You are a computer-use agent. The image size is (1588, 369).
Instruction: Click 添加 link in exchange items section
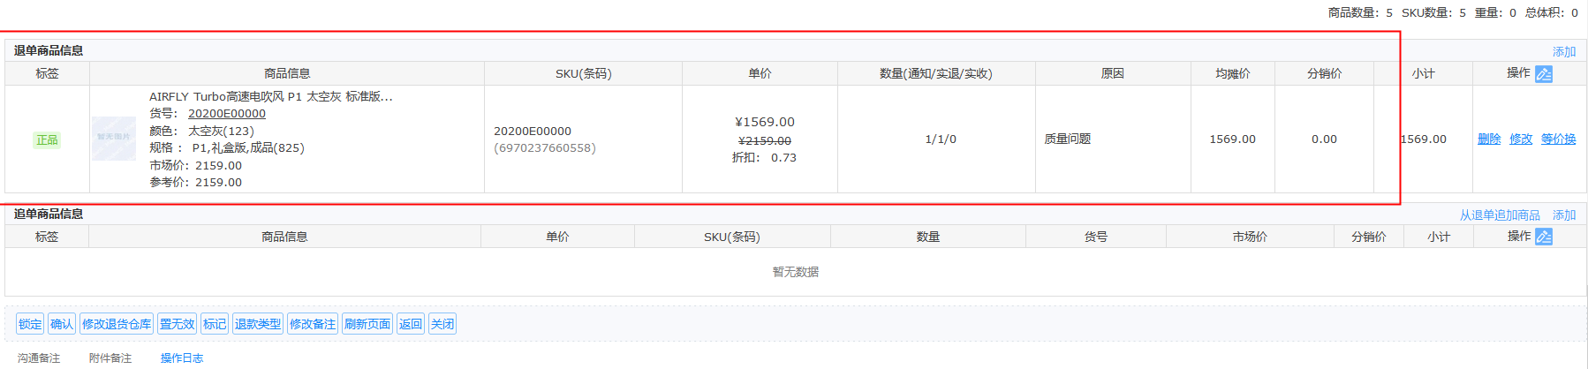[1564, 215]
